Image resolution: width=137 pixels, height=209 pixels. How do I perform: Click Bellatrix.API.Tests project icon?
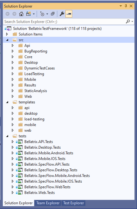pyautogui.click(x=20, y=142)
